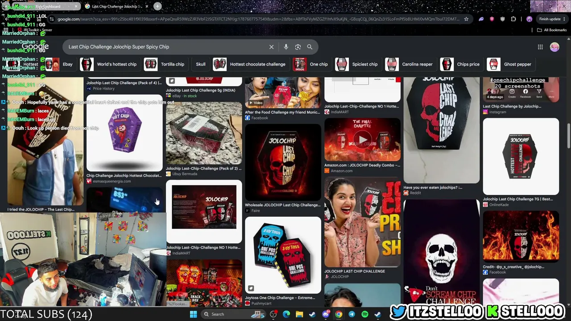Open Spotify from the taskbar

[x=365, y=314]
